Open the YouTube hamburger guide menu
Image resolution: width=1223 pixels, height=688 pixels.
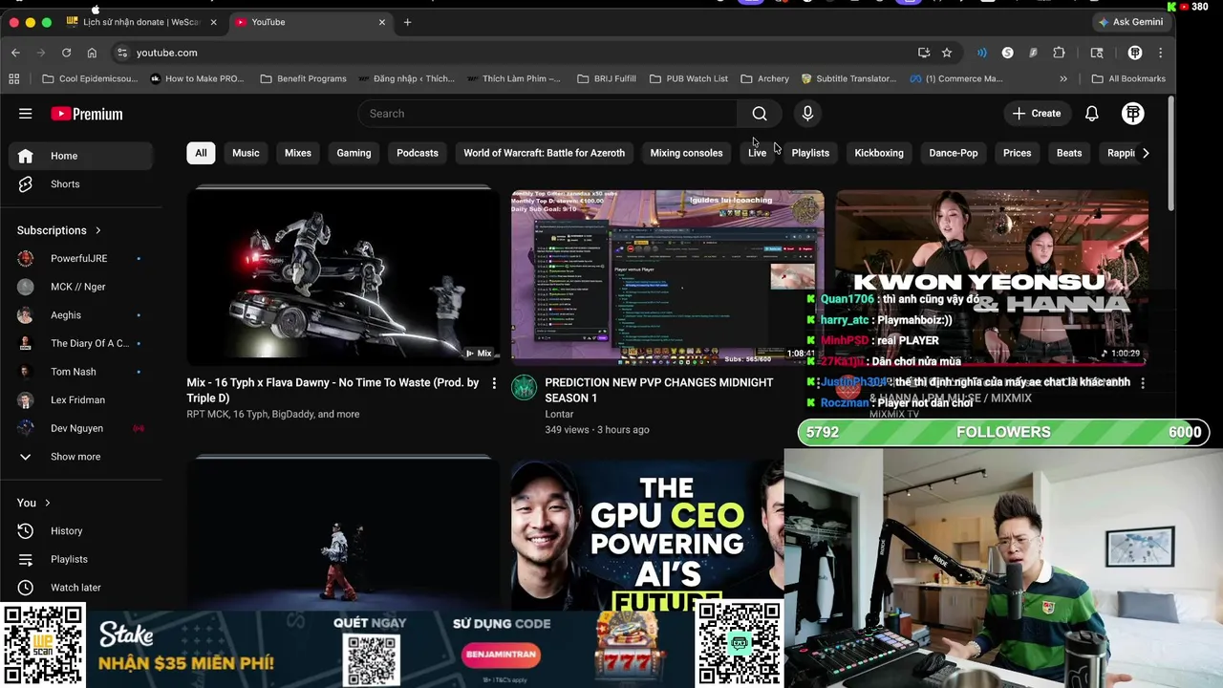pyautogui.click(x=26, y=114)
